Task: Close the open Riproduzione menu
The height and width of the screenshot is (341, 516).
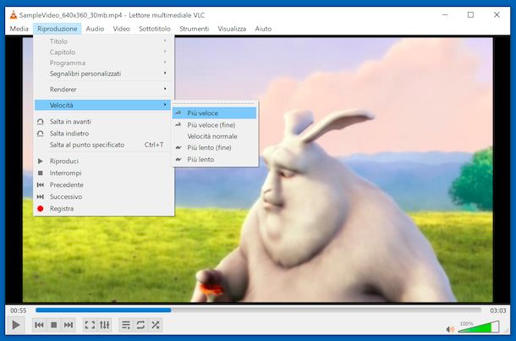Action: (x=58, y=29)
